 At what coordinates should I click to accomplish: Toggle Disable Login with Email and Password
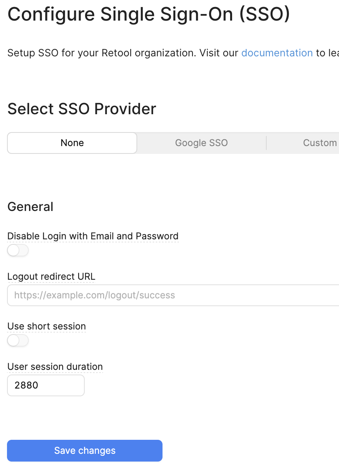18,251
